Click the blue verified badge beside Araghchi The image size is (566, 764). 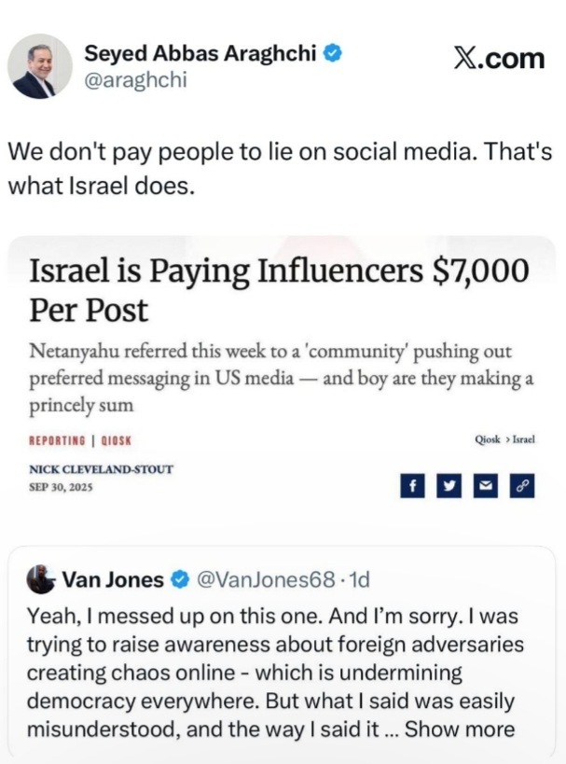point(331,54)
